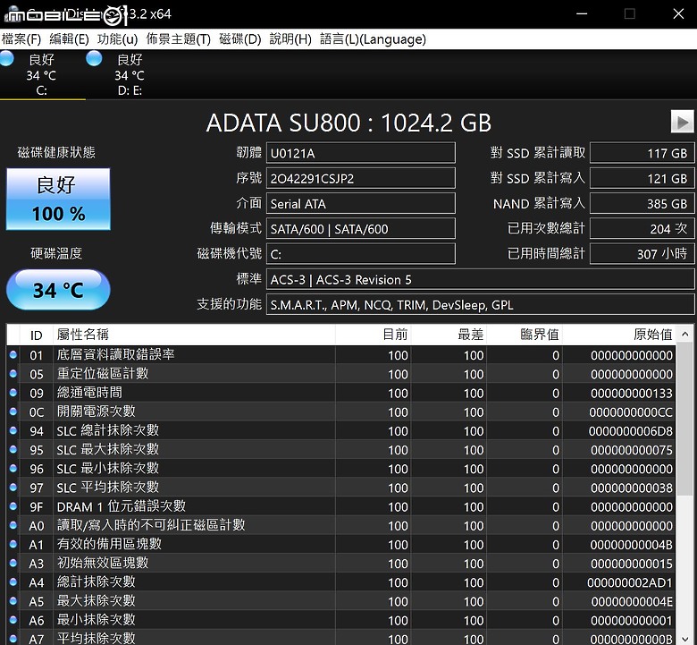Select row 94 SLC 總計抹除次數
Image resolution: width=697 pixels, height=645 pixels.
[341, 431]
